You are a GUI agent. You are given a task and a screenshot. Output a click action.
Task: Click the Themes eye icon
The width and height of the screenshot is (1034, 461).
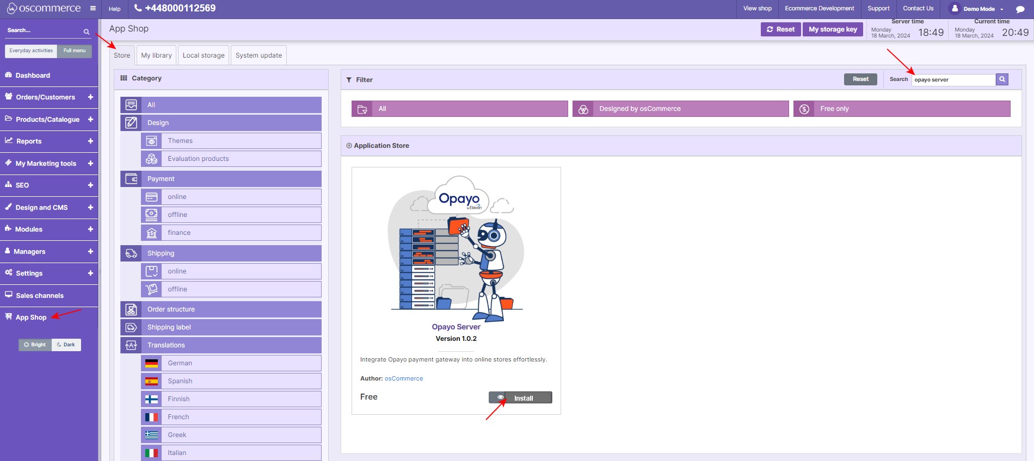click(151, 141)
